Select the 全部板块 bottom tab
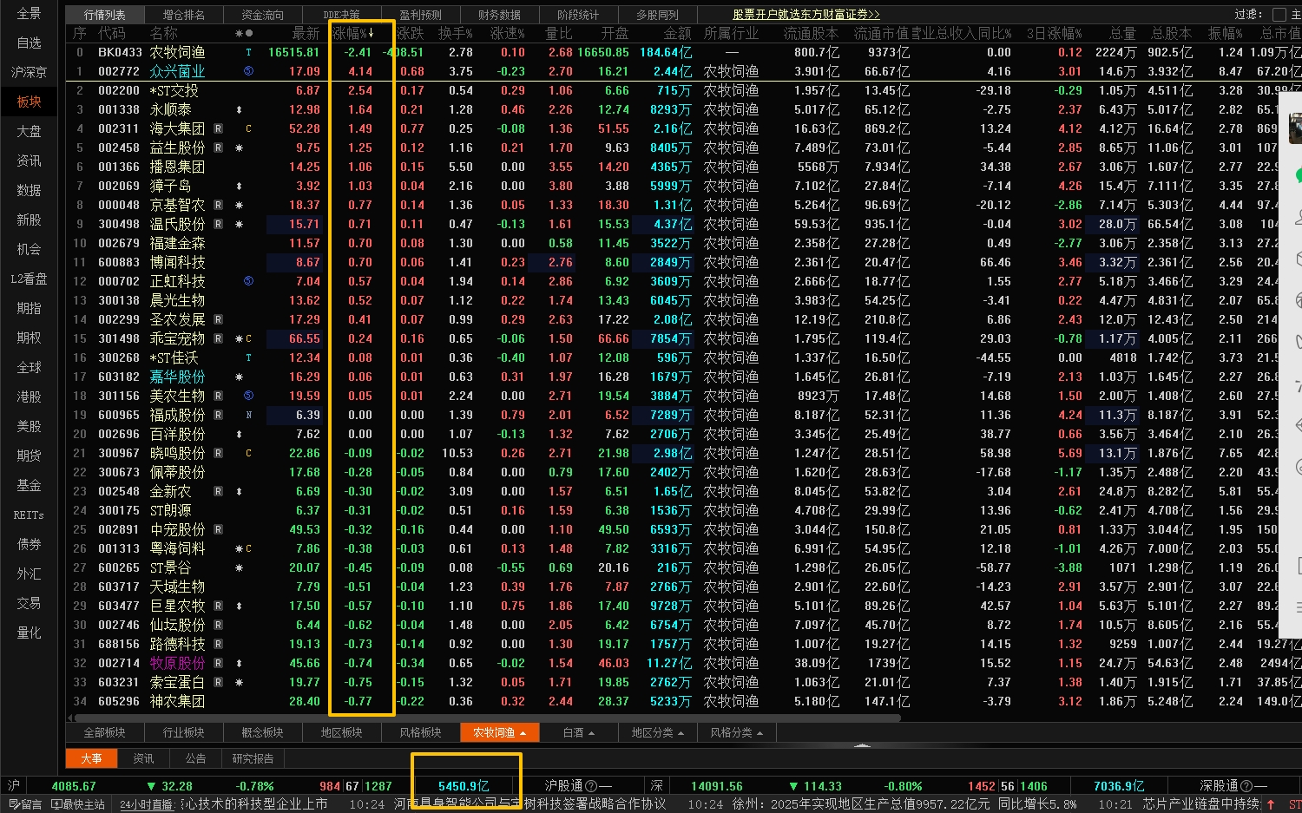Viewport: 1302px width, 813px height. coord(104,733)
